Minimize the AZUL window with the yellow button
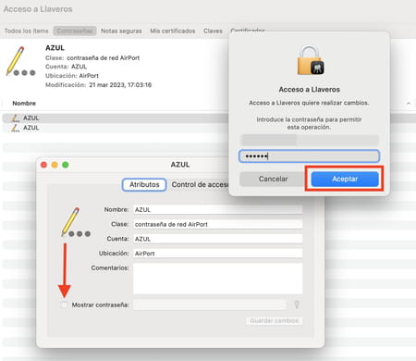Screen dimensions: 416x361 coord(55,165)
